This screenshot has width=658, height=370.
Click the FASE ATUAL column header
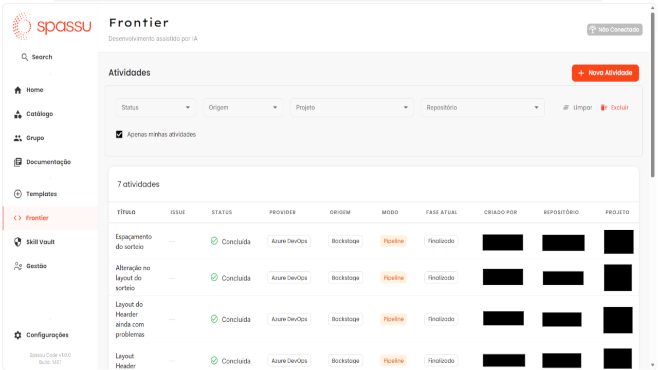pyautogui.click(x=442, y=212)
